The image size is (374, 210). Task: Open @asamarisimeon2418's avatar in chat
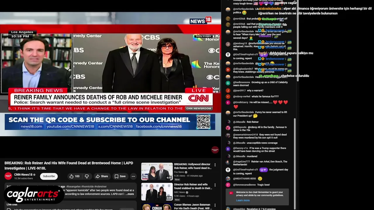[228, 135]
